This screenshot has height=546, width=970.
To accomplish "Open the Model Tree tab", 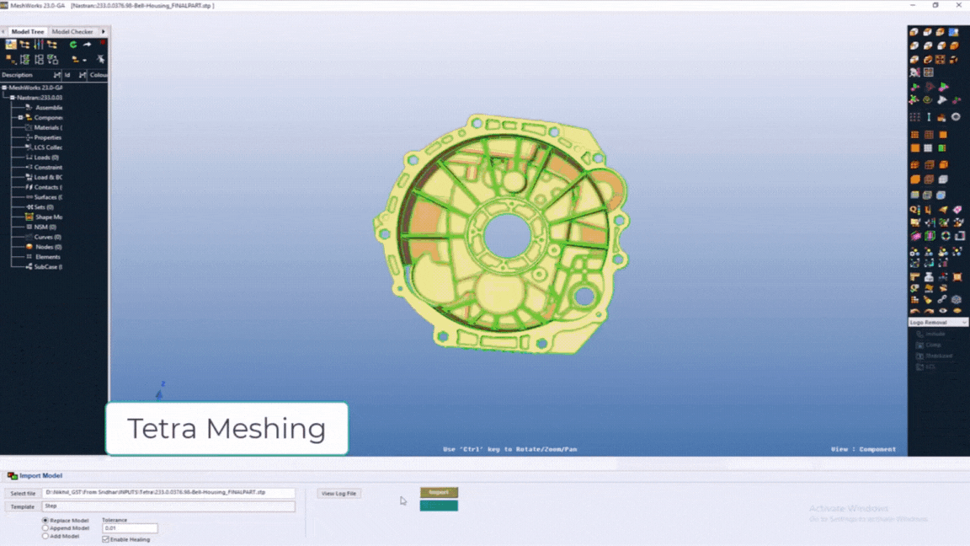I will point(27,32).
